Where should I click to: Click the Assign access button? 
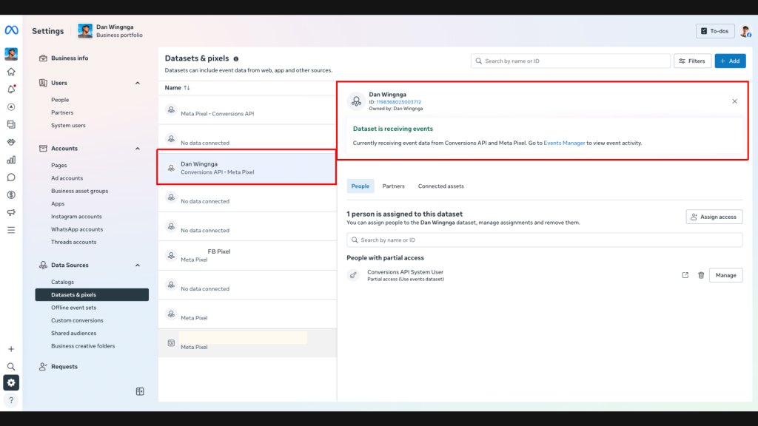click(714, 217)
